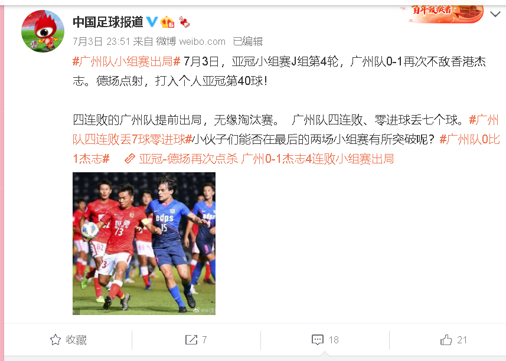506x361 pixels.
Task: Like the post with thumbs-up icon
Action: pyautogui.click(x=446, y=340)
